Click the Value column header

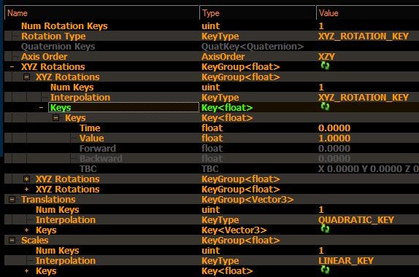(x=368, y=13)
